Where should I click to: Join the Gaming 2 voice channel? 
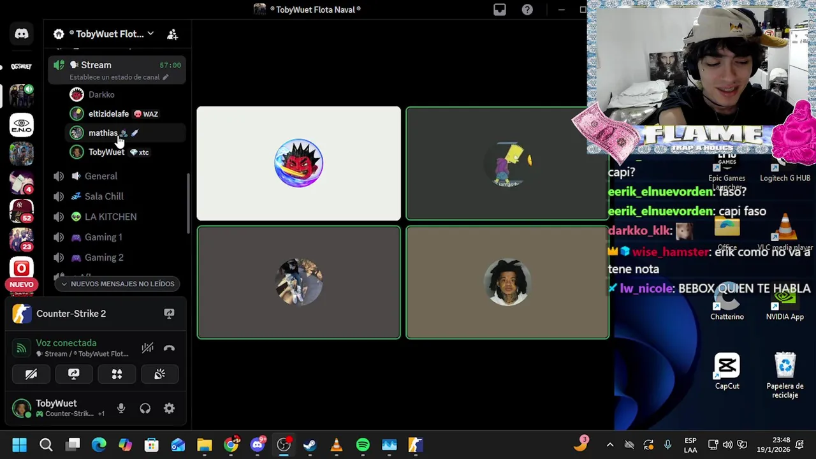(x=117, y=258)
